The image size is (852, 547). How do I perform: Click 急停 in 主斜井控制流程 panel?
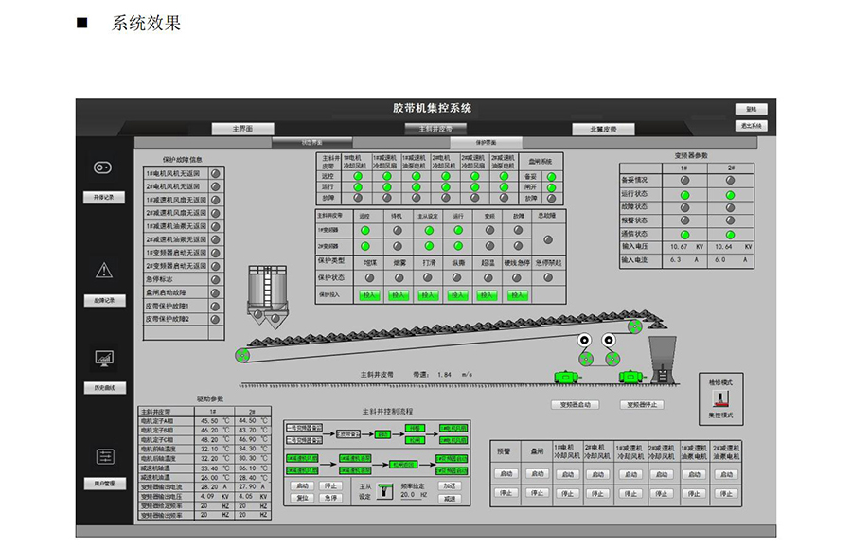coord(330,498)
